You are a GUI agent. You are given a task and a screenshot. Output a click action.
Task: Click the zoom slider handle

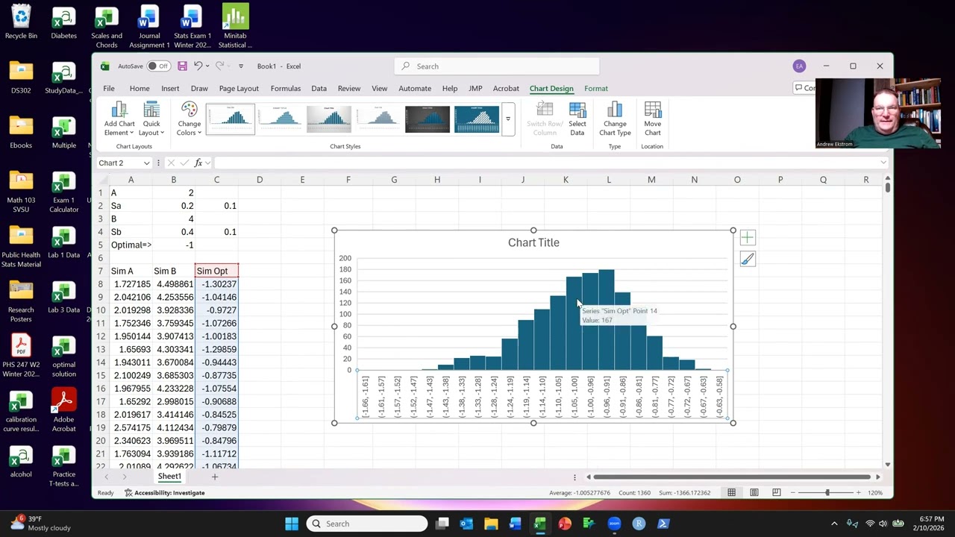tap(827, 492)
